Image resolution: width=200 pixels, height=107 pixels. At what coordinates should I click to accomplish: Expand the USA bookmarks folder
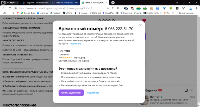[6, 13]
